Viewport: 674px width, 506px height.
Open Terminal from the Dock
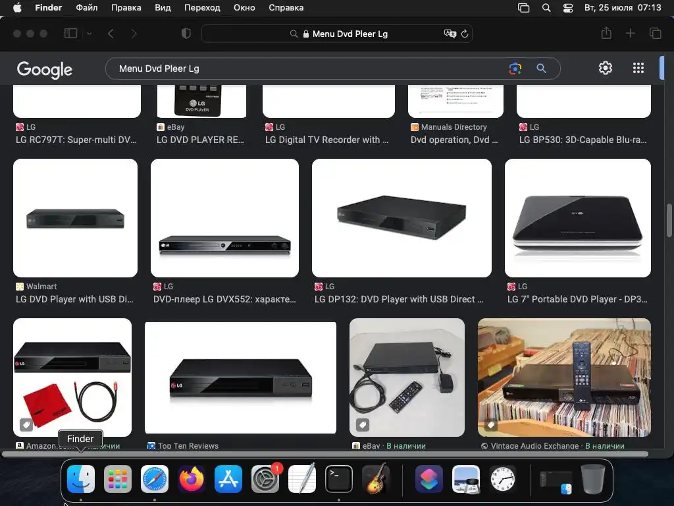pyautogui.click(x=339, y=479)
